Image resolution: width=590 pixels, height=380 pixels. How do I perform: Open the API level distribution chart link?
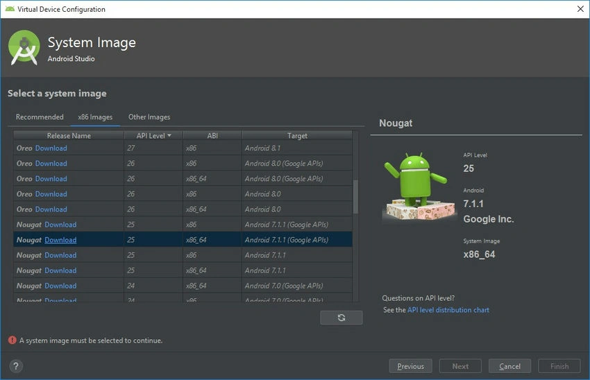pyautogui.click(x=448, y=310)
